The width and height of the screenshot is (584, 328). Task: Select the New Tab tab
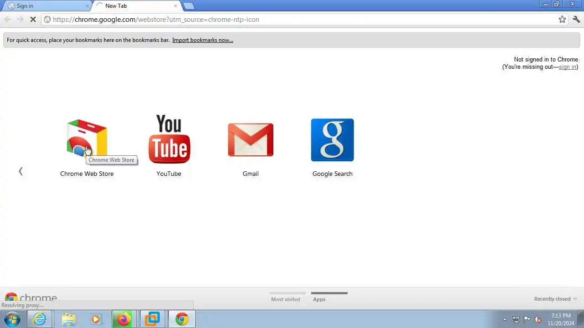(136, 6)
